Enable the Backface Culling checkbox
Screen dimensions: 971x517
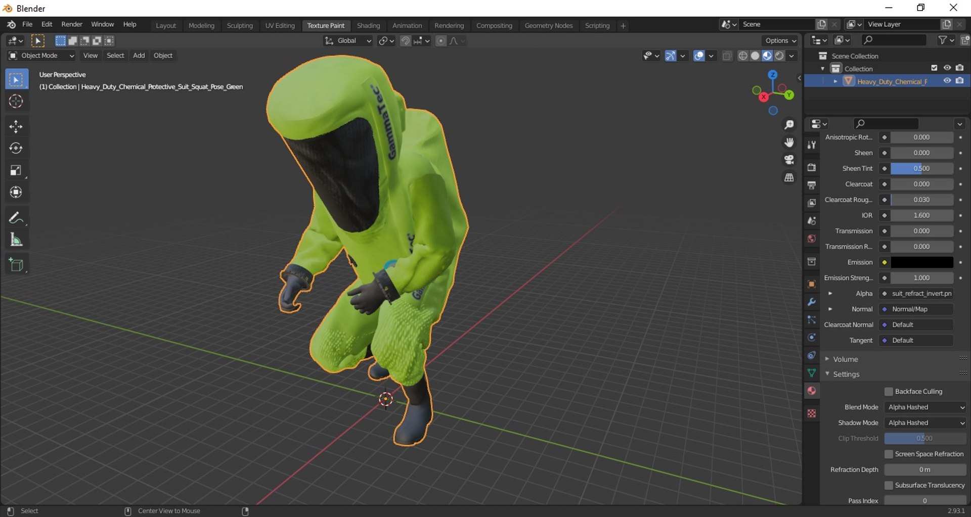click(889, 392)
